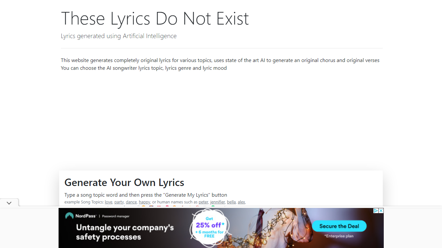442x248 pixels.
Task: Click the "peter" example name link
Action: [203, 202]
